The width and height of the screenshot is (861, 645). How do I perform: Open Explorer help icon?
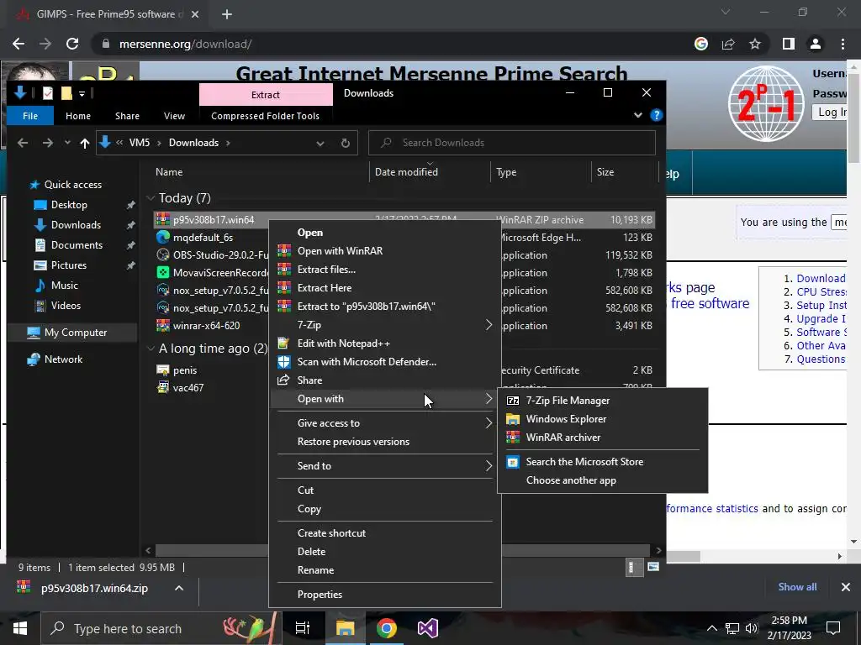[656, 115]
